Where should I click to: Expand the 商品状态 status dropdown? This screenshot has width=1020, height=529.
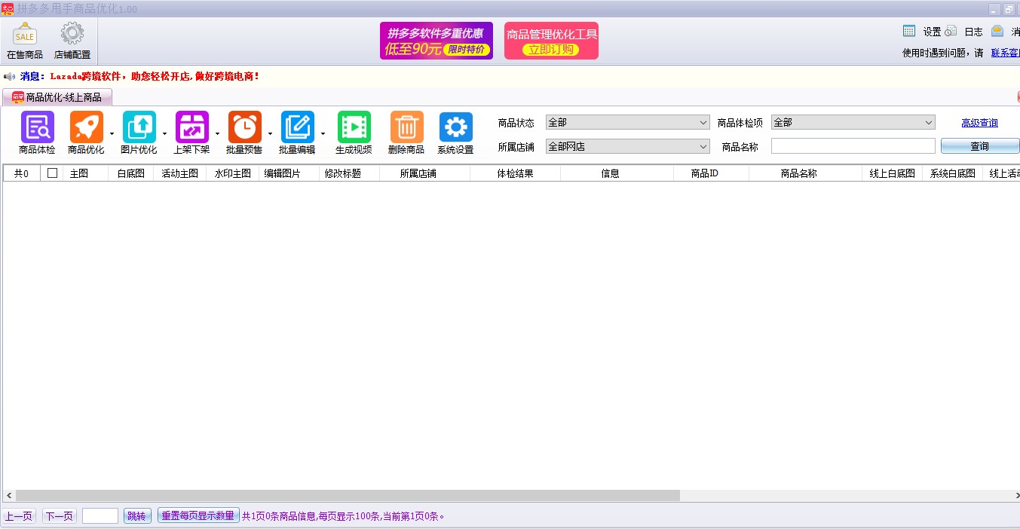[x=703, y=122]
